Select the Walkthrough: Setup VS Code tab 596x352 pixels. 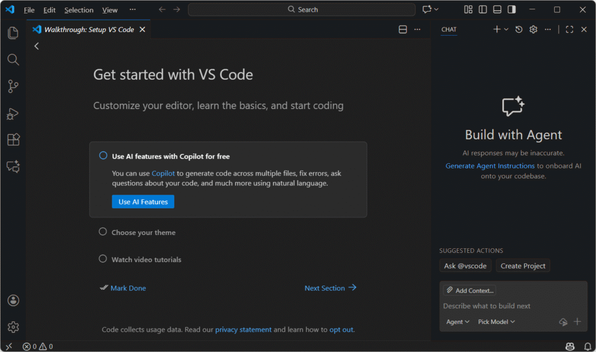pyautogui.click(x=90, y=29)
